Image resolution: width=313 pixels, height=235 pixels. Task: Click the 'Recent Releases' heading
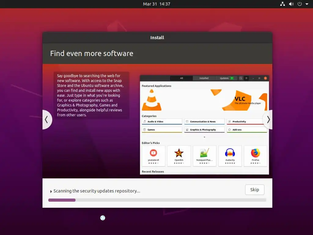pos(153,171)
